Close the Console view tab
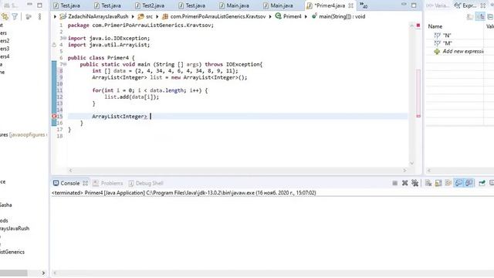This screenshot has height=278, width=494. click(x=85, y=183)
